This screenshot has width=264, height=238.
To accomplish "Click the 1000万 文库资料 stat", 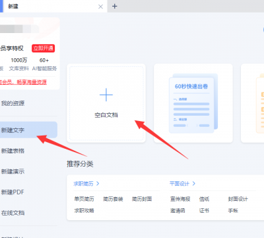I will tap(19, 64).
